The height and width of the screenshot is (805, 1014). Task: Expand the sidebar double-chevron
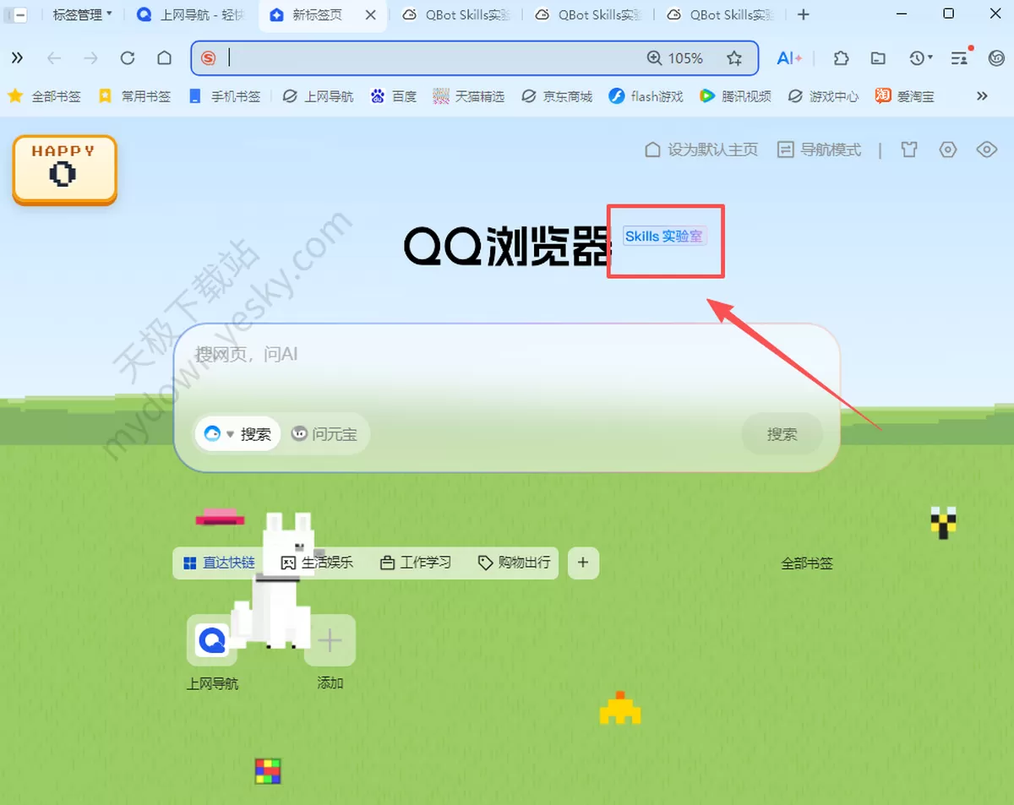tap(17, 57)
